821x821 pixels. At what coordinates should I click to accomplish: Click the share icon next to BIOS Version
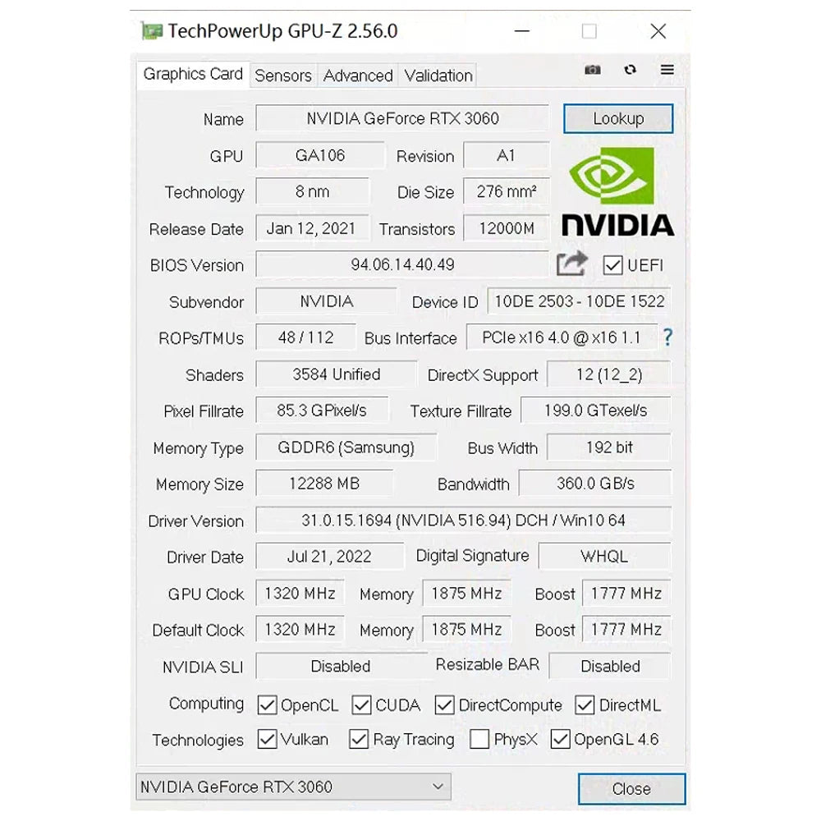[572, 263]
